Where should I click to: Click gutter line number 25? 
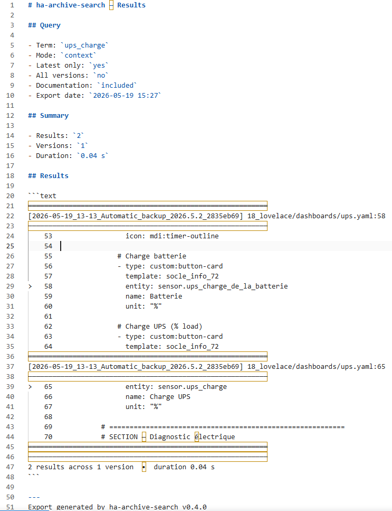click(x=10, y=246)
